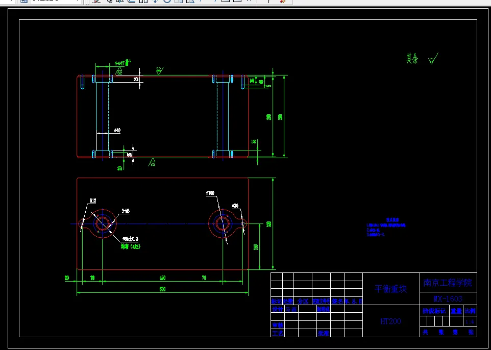Select the 阶段标记 header cell
This screenshot has width=491, height=350.
tap(434, 311)
